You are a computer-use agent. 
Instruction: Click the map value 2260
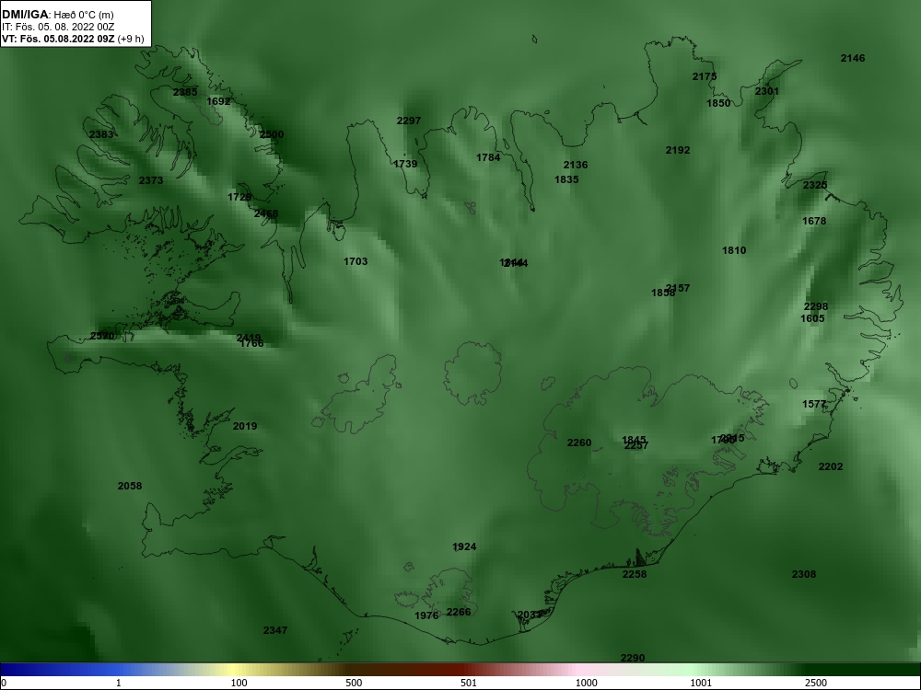click(579, 443)
